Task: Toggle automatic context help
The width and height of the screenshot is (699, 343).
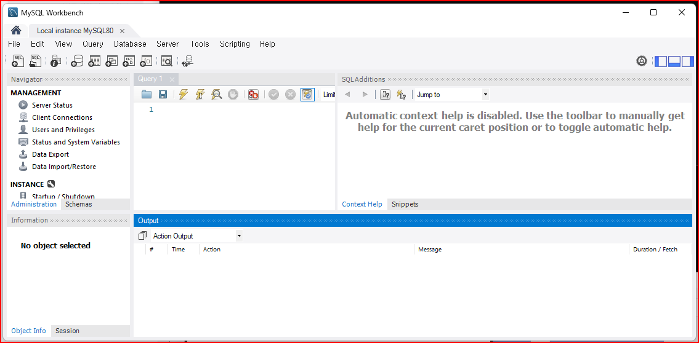Action: tap(402, 94)
